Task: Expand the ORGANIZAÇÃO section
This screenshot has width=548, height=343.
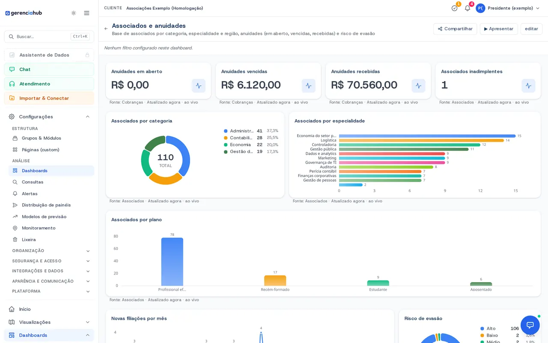Action: coord(51,251)
